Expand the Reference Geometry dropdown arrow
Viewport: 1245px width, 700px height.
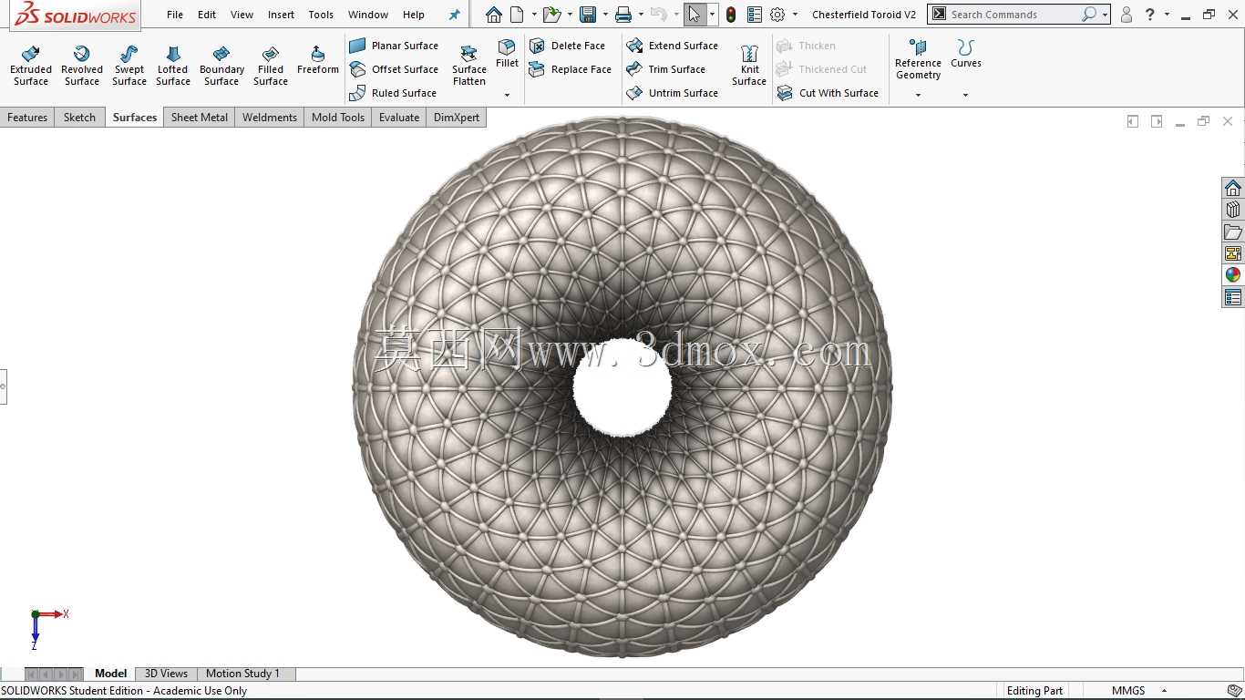click(x=918, y=95)
